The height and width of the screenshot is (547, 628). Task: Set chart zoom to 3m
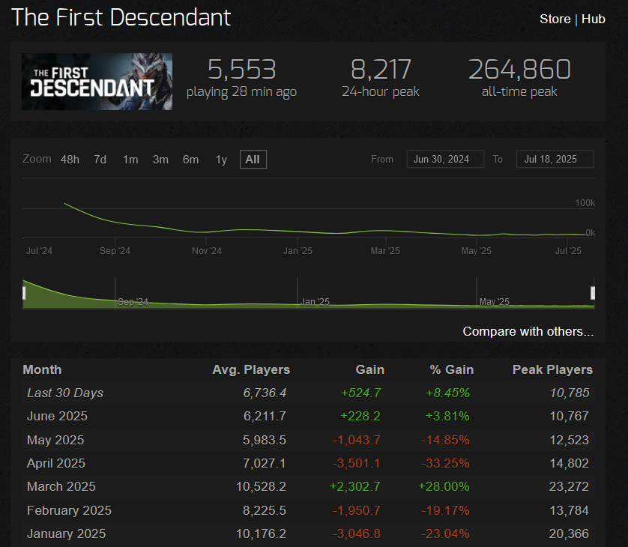[x=160, y=160]
